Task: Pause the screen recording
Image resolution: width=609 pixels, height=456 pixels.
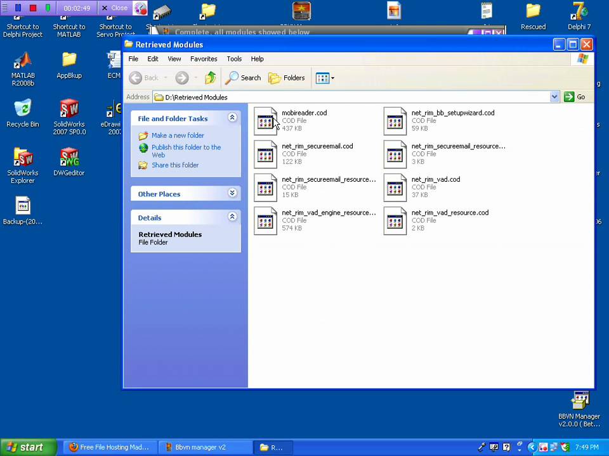Action: [18, 8]
